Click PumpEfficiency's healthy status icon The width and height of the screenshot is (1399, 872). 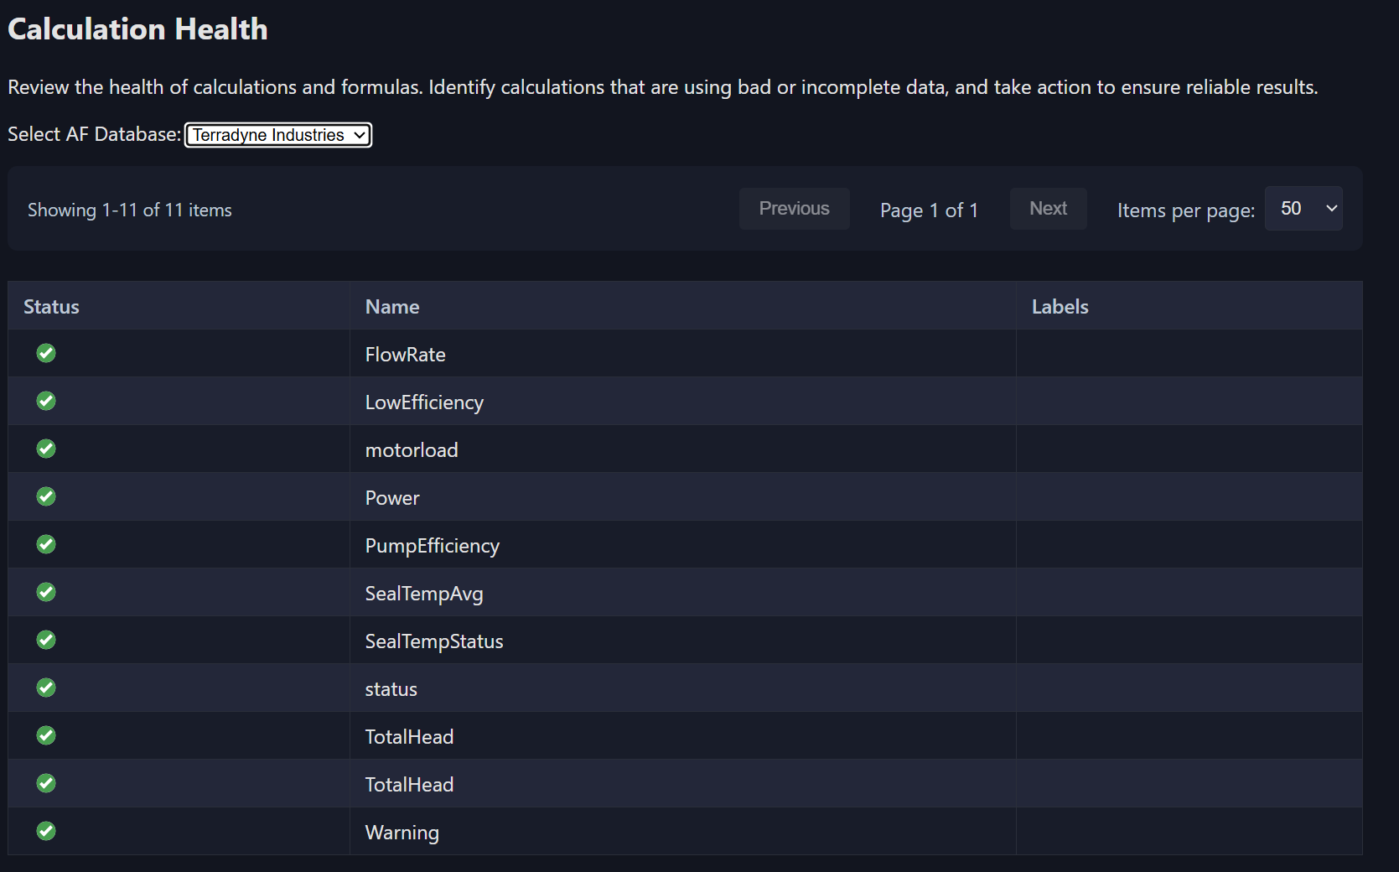(46, 544)
